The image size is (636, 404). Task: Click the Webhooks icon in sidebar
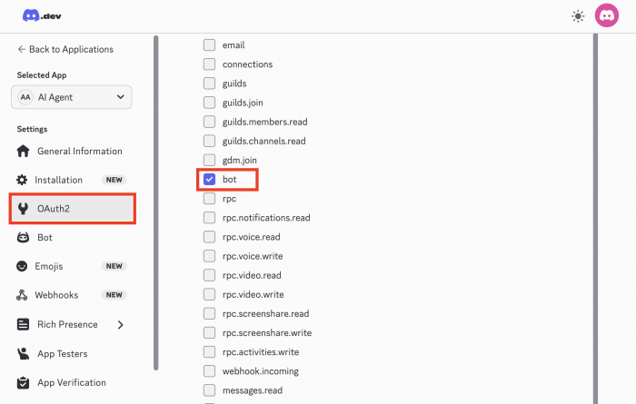point(22,295)
